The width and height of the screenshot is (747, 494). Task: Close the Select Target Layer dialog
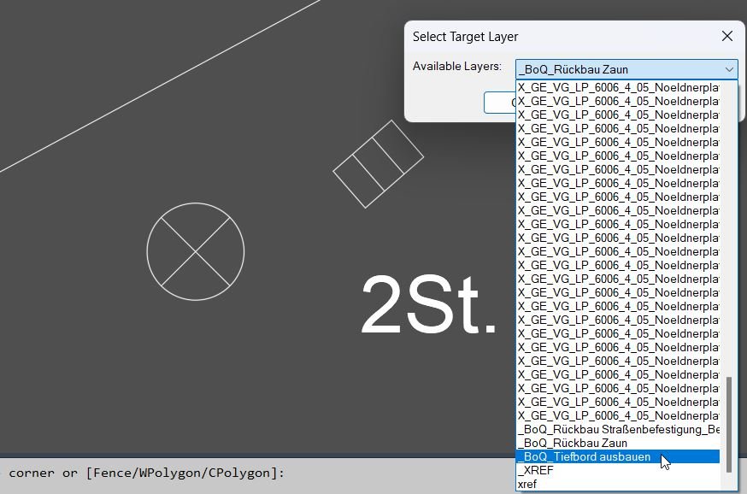pyautogui.click(x=726, y=36)
